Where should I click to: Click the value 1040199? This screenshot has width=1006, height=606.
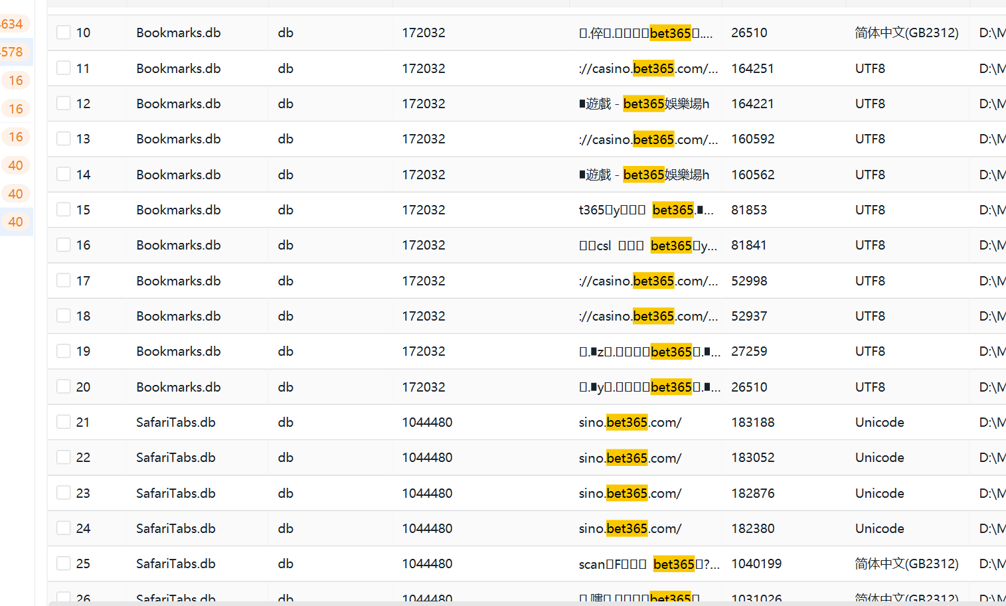click(756, 564)
